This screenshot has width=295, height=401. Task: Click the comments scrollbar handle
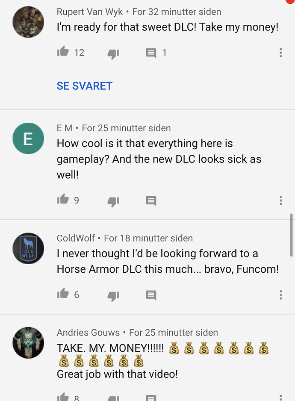pos(291,235)
